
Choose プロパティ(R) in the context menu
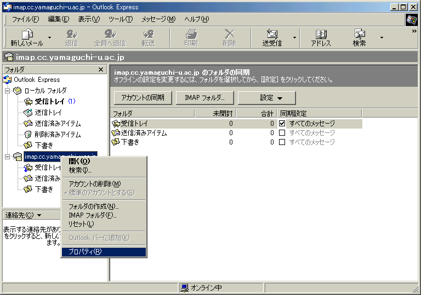point(104,252)
